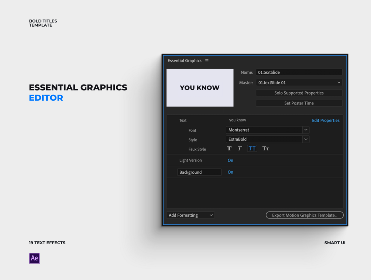Toggle the Faux Bold style icon
Image resolution: width=371 pixels, height=280 pixels.
pos(229,149)
